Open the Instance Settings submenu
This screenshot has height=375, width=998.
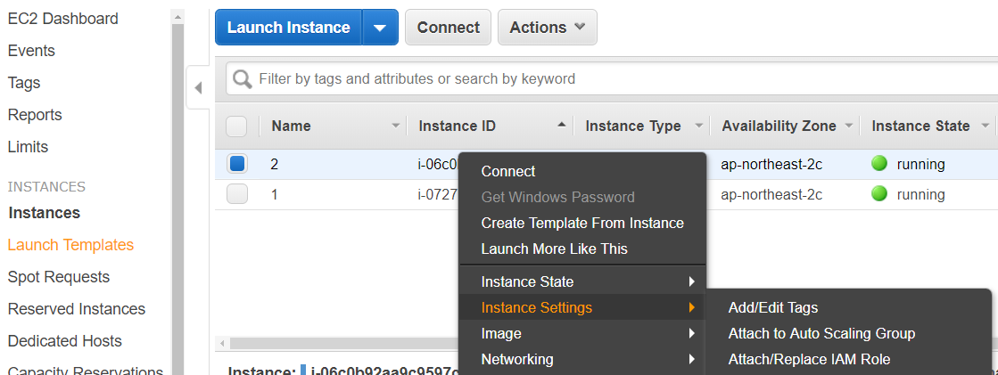582,307
